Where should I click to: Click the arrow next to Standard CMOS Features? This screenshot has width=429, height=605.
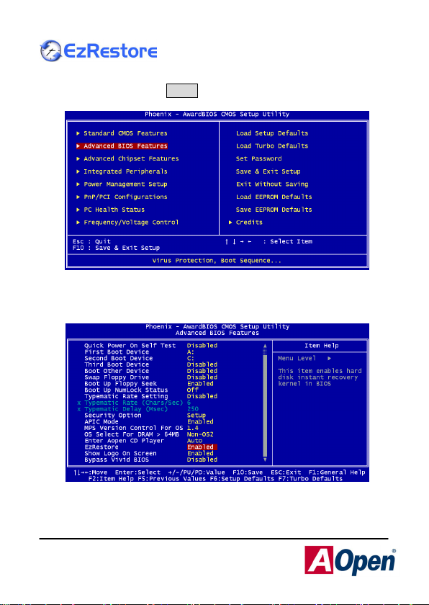click(x=78, y=133)
